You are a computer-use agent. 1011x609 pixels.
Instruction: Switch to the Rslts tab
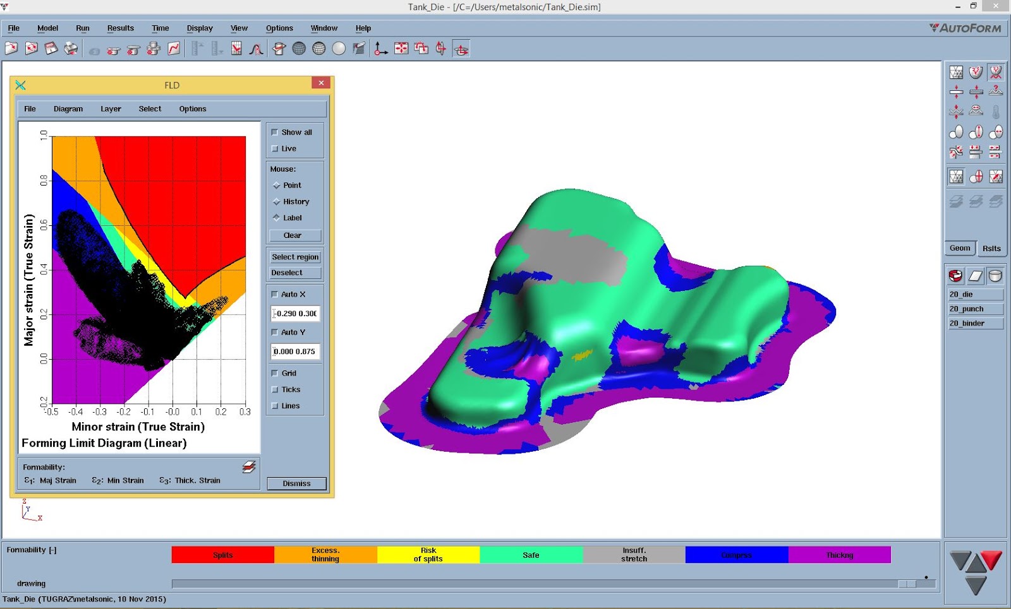click(x=991, y=248)
